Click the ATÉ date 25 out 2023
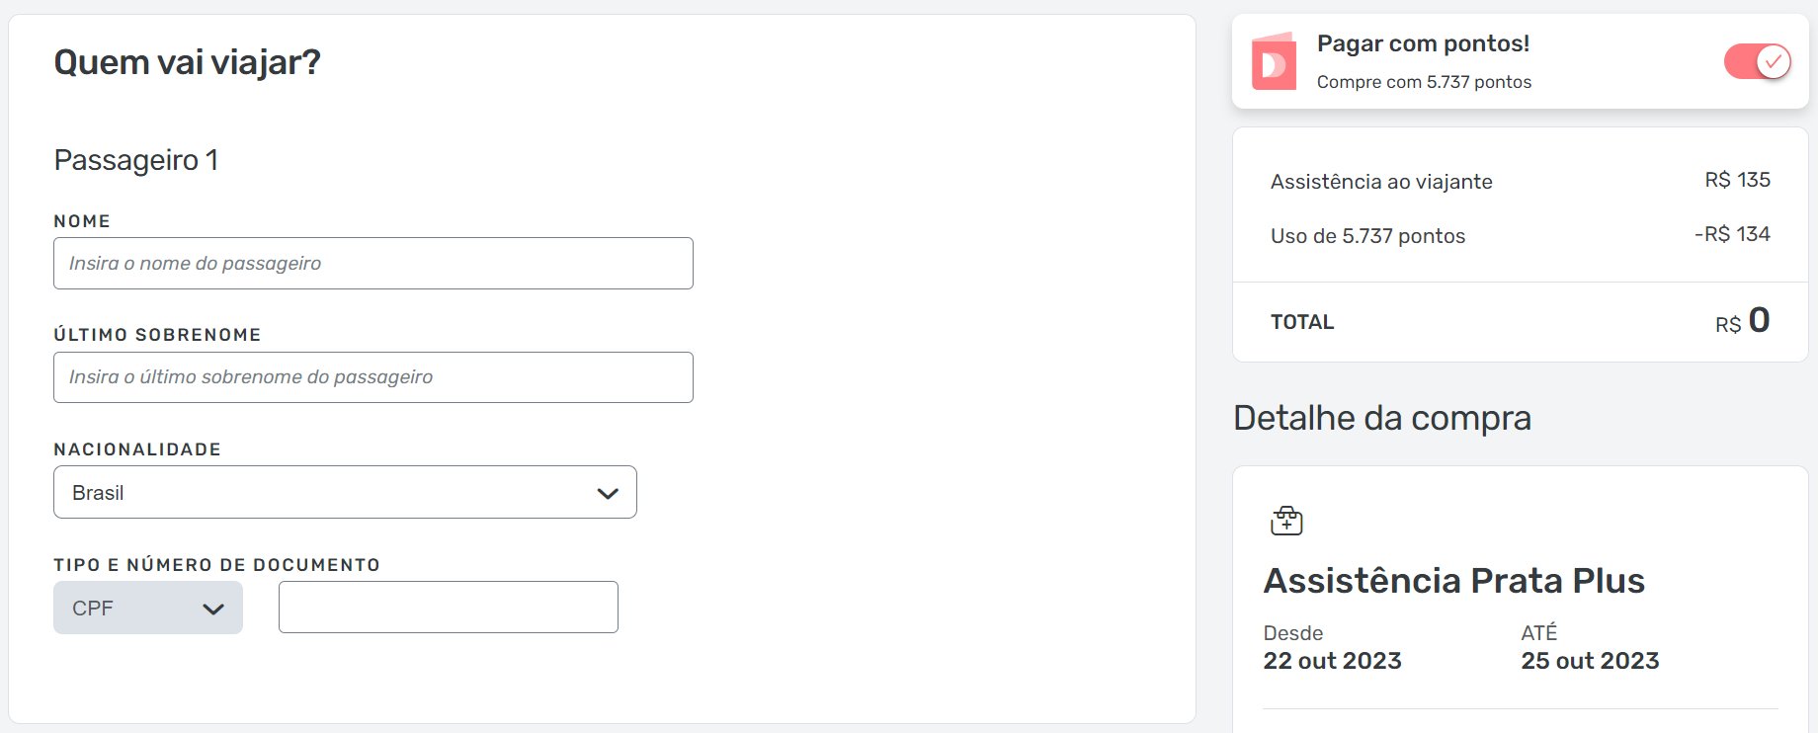The width and height of the screenshot is (1818, 733). point(1590,661)
